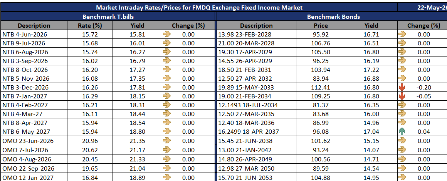Select the OMO 12-Jan-2027 description cell
The height and width of the screenshot is (181, 447).
(x=34, y=178)
